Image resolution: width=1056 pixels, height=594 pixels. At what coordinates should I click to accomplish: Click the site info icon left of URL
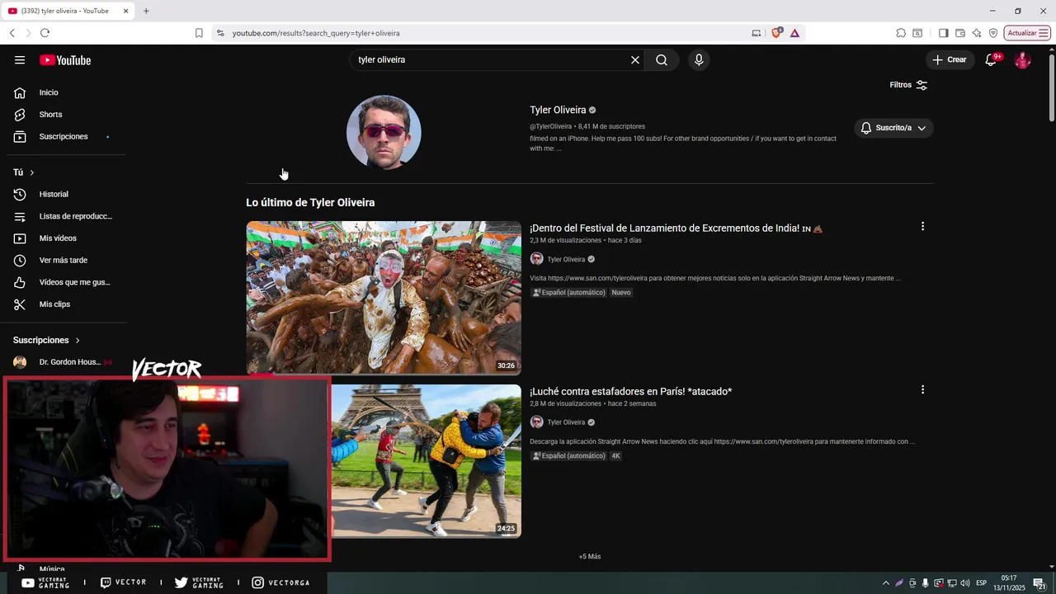point(219,33)
